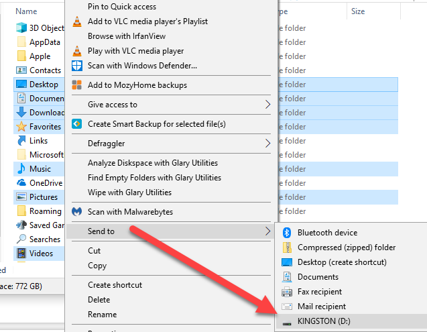The width and height of the screenshot is (427, 332).
Task: Expand the Defraggler submenu arrow
Action: click(x=267, y=144)
